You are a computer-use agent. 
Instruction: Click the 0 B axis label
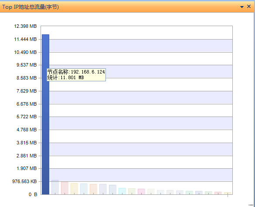click(x=33, y=194)
